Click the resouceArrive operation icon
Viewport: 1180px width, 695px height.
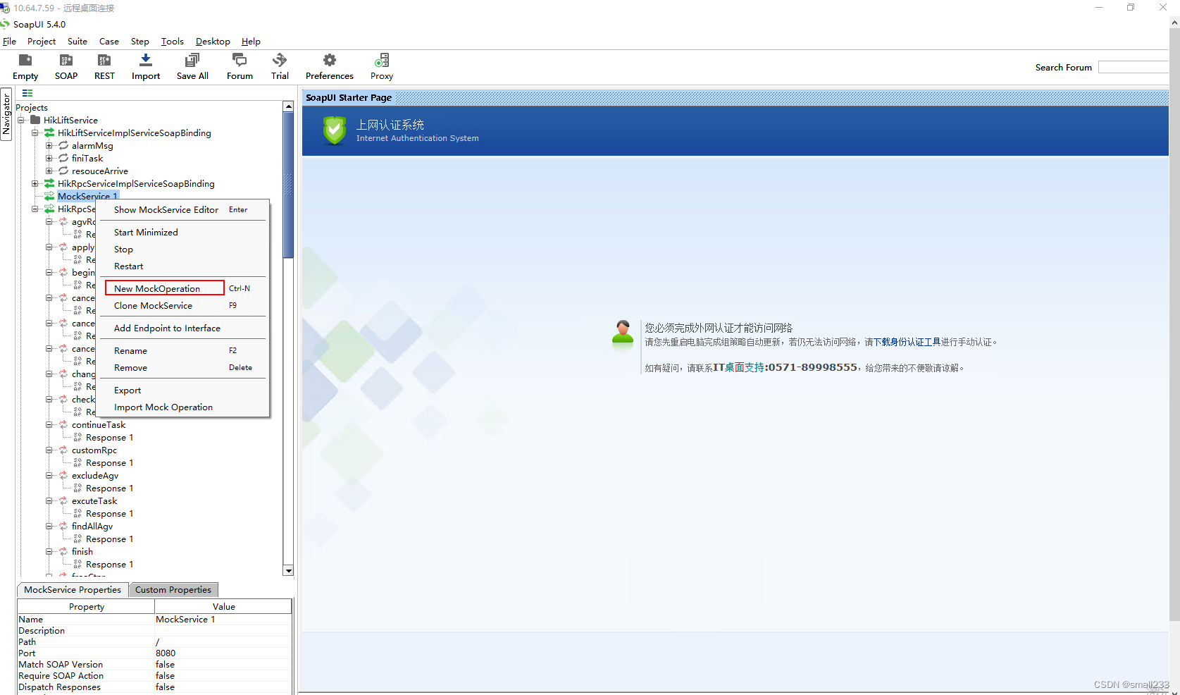point(63,171)
